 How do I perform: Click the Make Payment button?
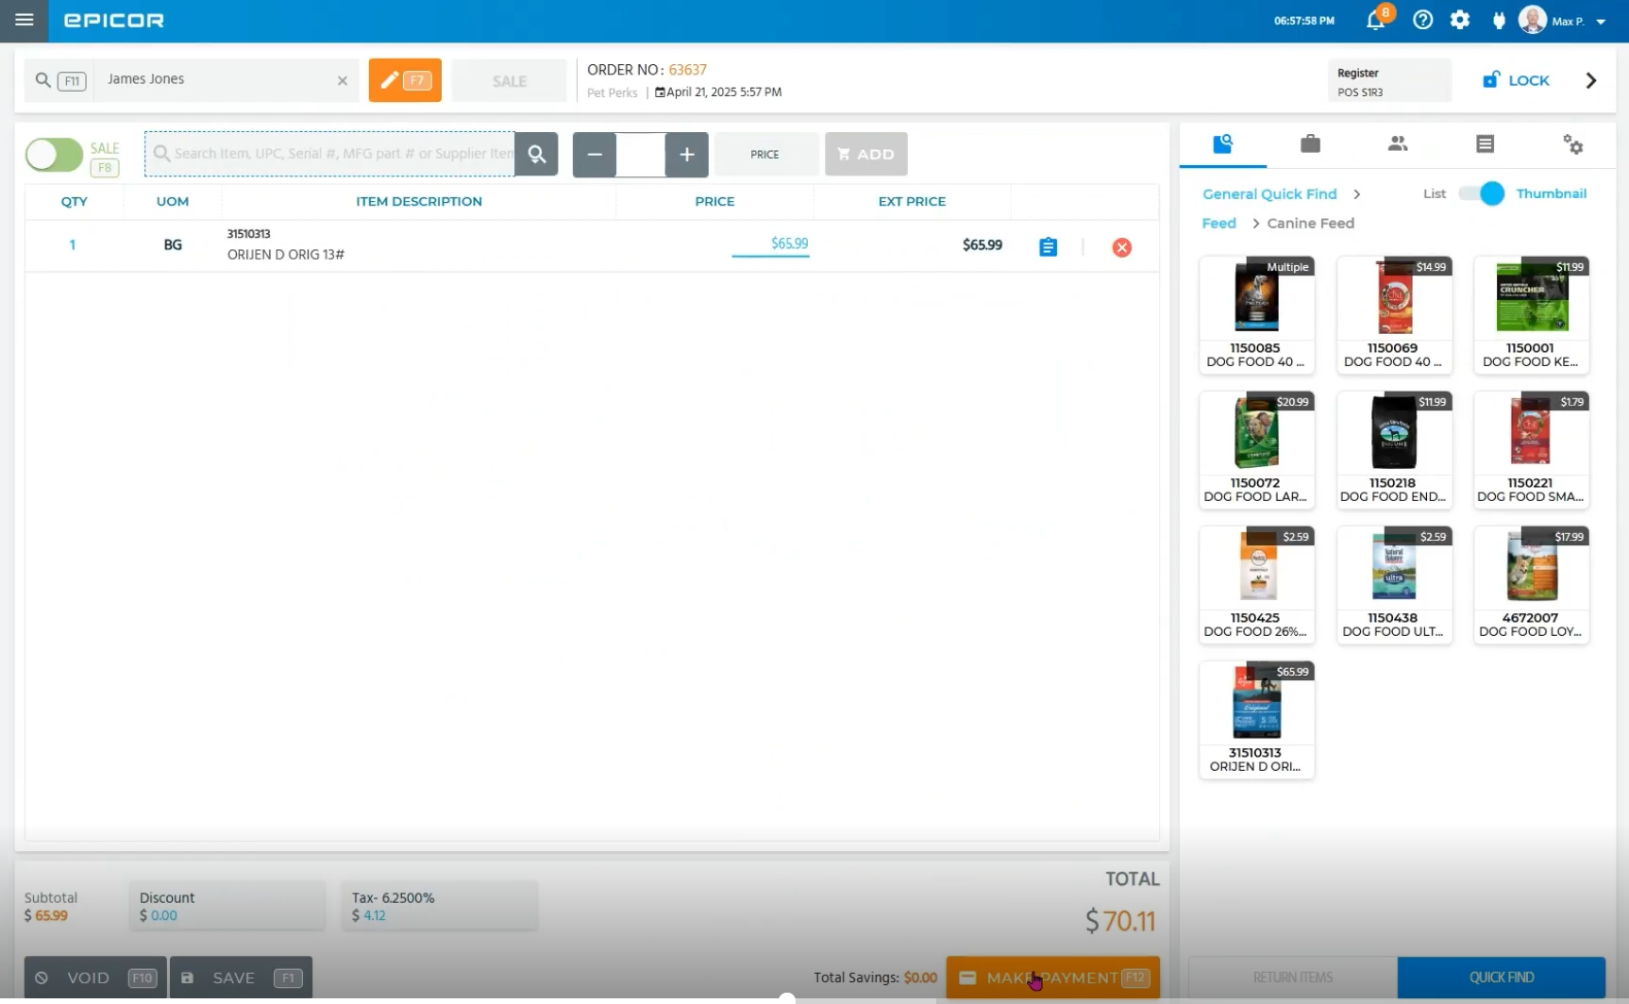[1052, 978]
